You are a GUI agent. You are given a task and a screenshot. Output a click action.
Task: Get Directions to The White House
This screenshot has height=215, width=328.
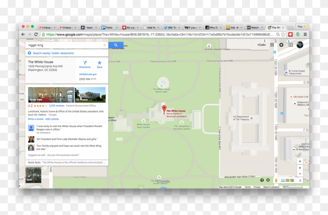click(x=85, y=64)
